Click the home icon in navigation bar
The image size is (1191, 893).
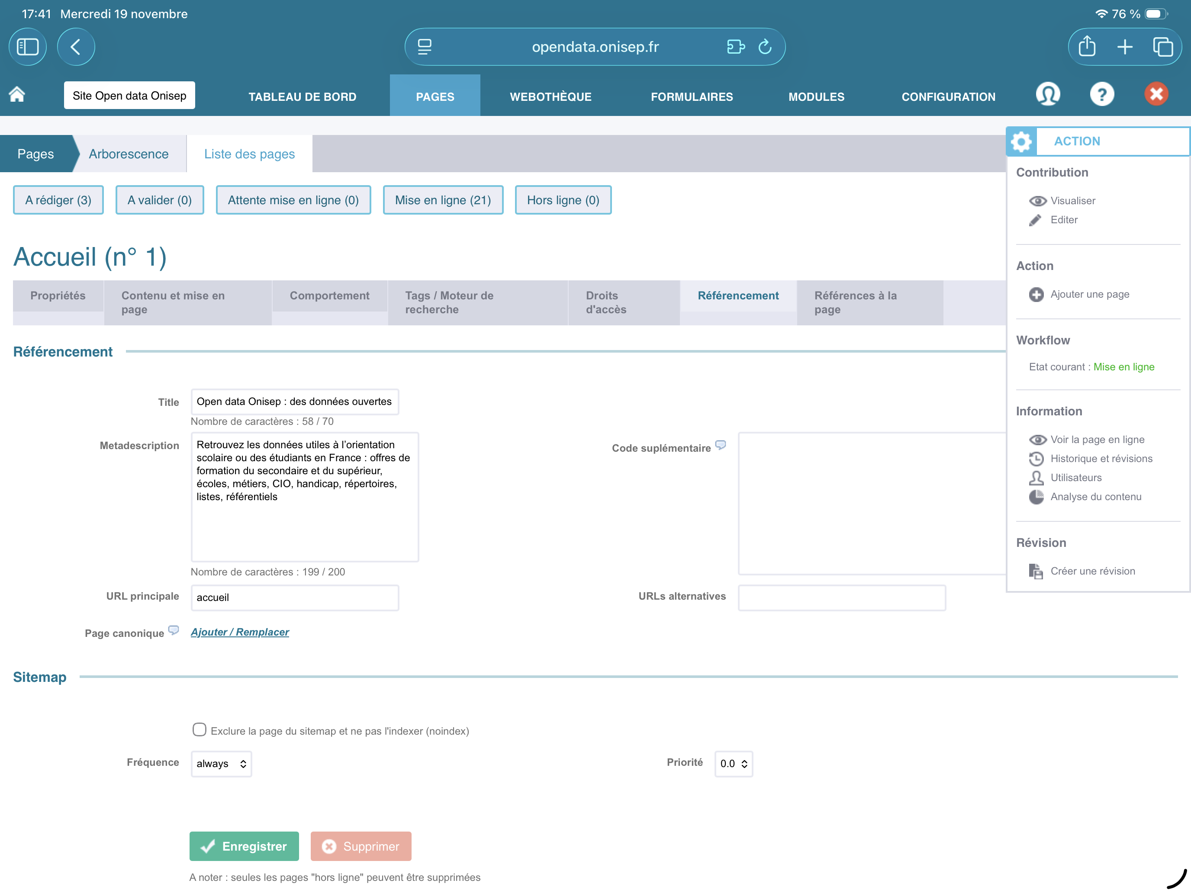17,95
